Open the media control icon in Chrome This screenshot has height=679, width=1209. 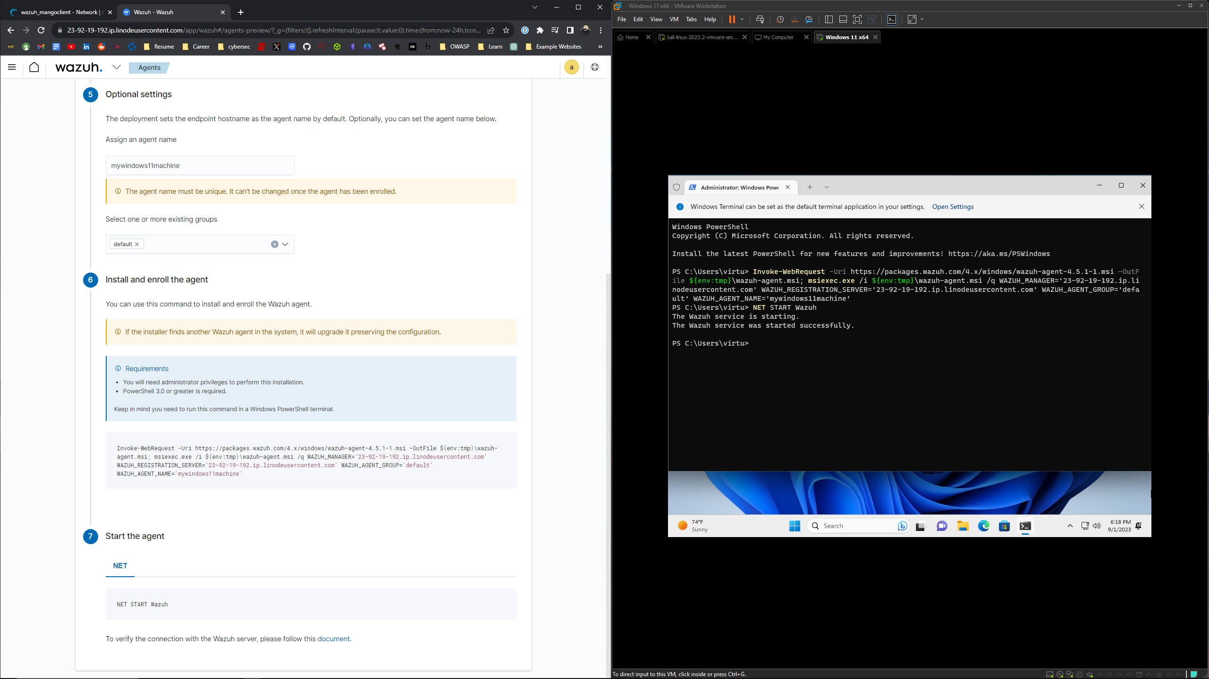[x=555, y=30]
